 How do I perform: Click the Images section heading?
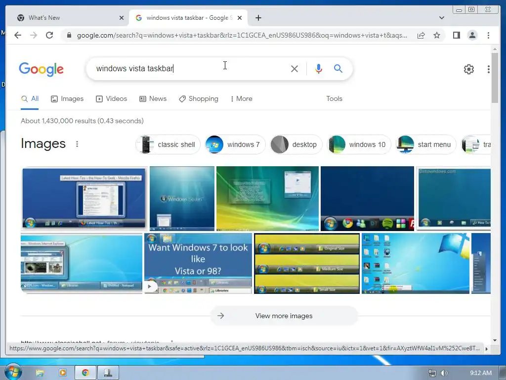coord(43,143)
